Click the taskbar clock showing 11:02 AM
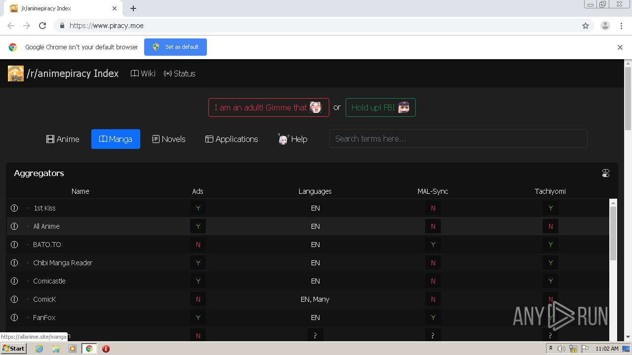 point(607,349)
